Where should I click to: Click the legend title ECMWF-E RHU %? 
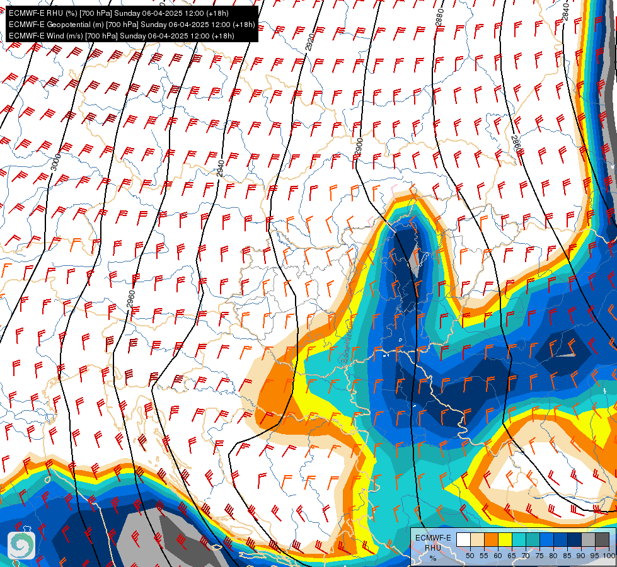coord(433,547)
